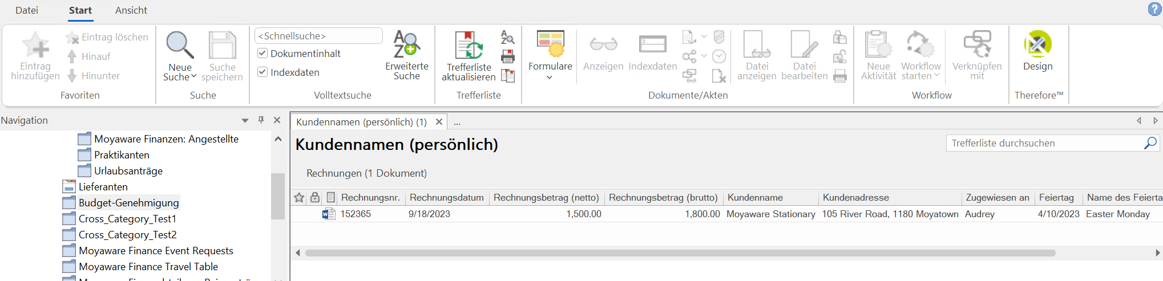The width and height of the screenshot is (1163, 281).
Task: Open the tab overflow ellipsis
Action: click(x=457, y=122)
